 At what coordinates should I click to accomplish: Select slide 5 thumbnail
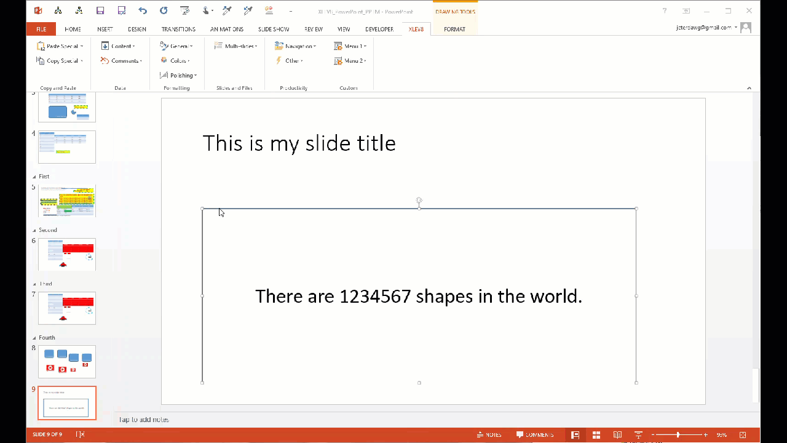[x=67, y=201]
